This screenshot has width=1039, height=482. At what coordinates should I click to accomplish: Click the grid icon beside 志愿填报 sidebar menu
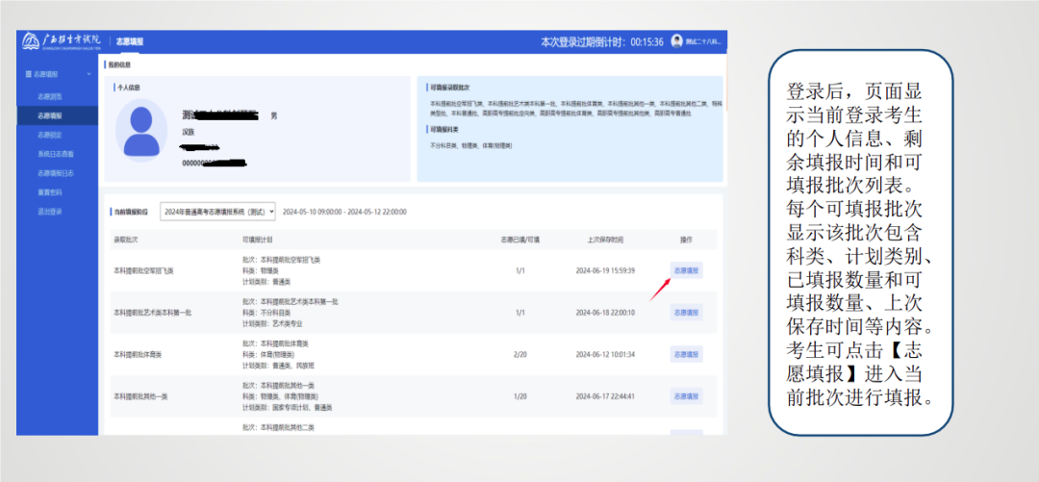[27, 74]
